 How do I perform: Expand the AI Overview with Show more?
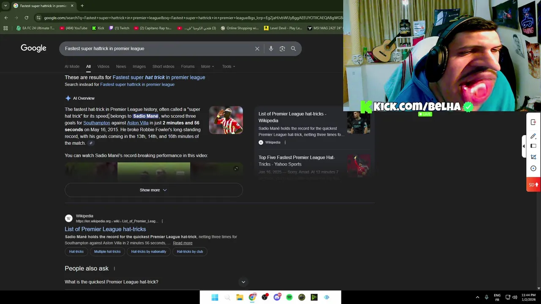pyautogui.click(x=153, y=190)
